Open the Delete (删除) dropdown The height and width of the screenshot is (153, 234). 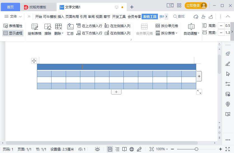pos(59,29)
